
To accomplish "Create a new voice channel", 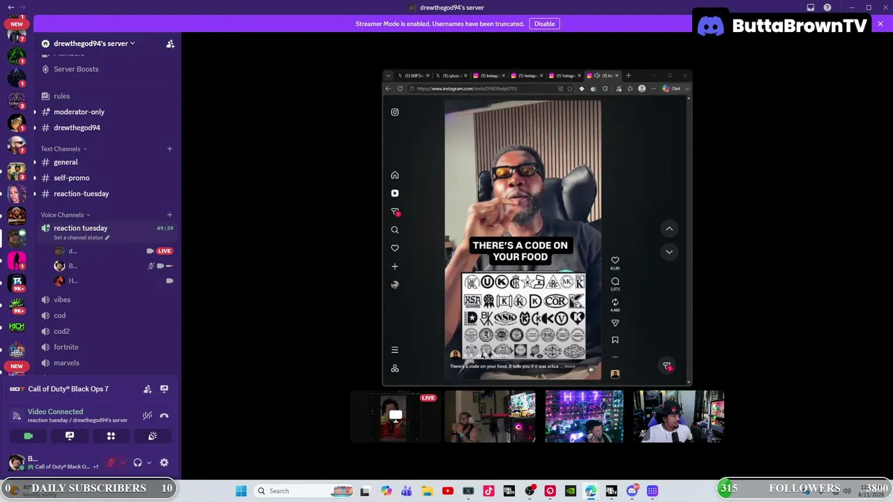I will pos(170,215).
